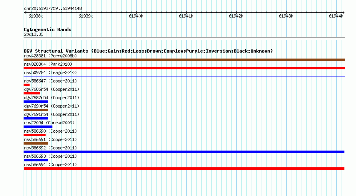Screen dimensions: 356x196
Task: Click the long red nsv586694 loss bar
Action: tap(184, 169)
